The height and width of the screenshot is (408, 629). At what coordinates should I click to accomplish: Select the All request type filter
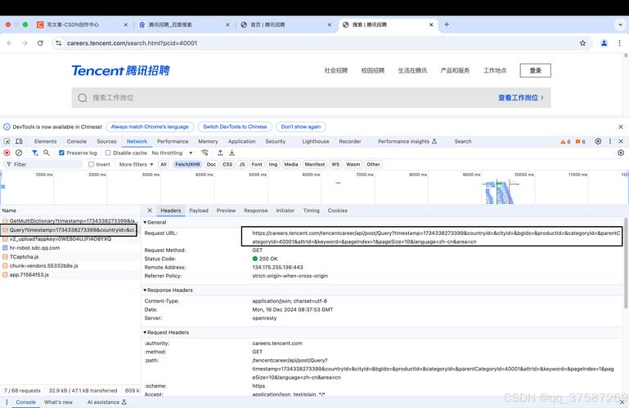[164, 164]
